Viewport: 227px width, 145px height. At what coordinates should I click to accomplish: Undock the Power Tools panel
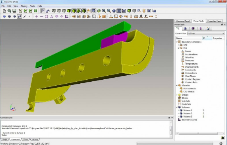(x=222, y=25)
